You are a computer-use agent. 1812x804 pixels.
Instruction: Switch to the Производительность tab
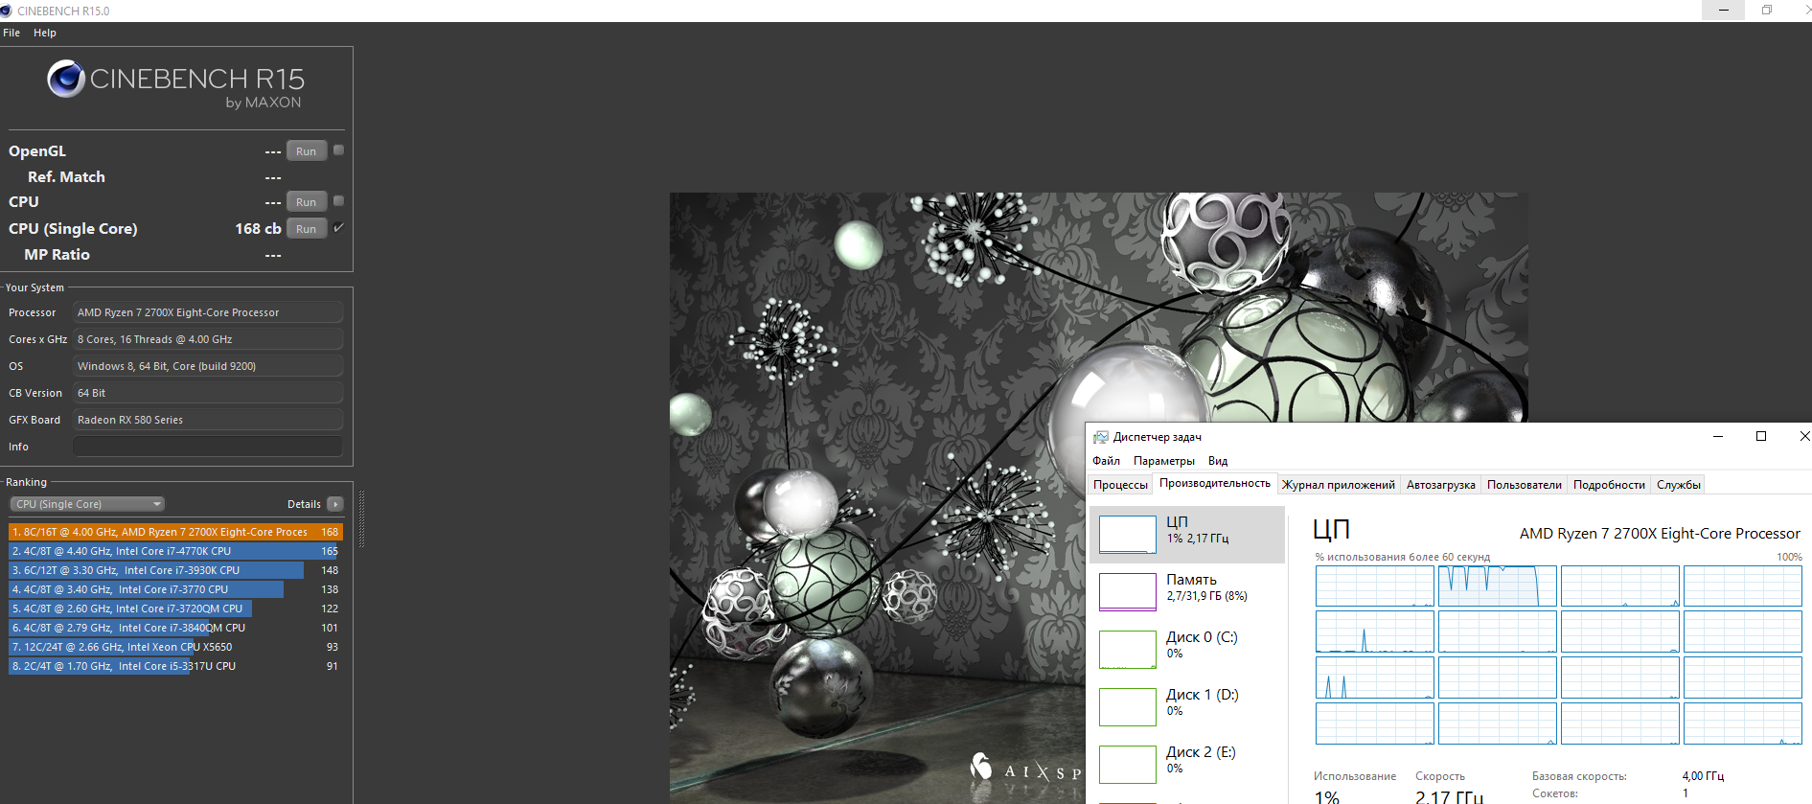pyautogui.click(x=1215, y=484)
